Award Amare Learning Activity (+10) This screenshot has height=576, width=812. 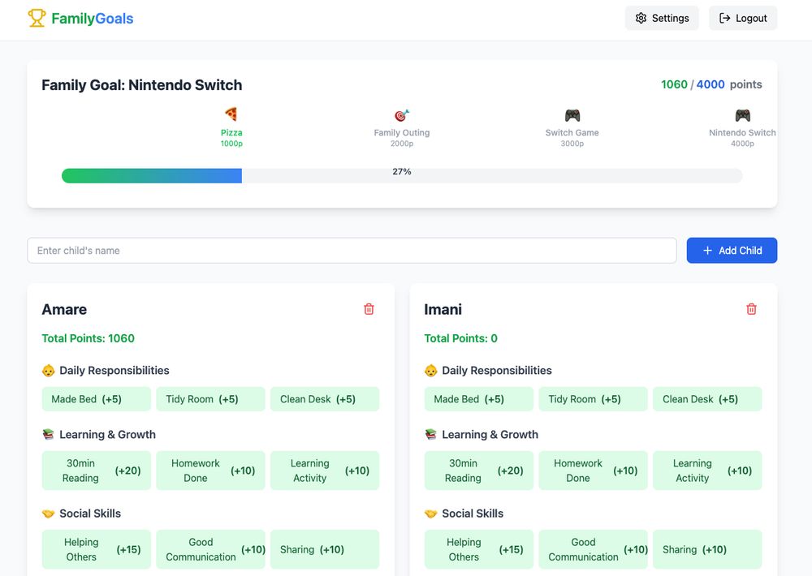click(x=325, y=471)
